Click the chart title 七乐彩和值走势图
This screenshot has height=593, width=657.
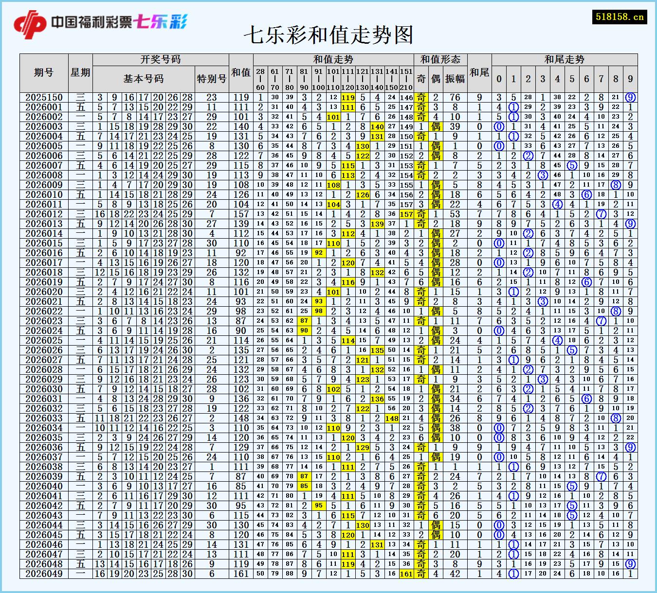(x=328, y=35)
